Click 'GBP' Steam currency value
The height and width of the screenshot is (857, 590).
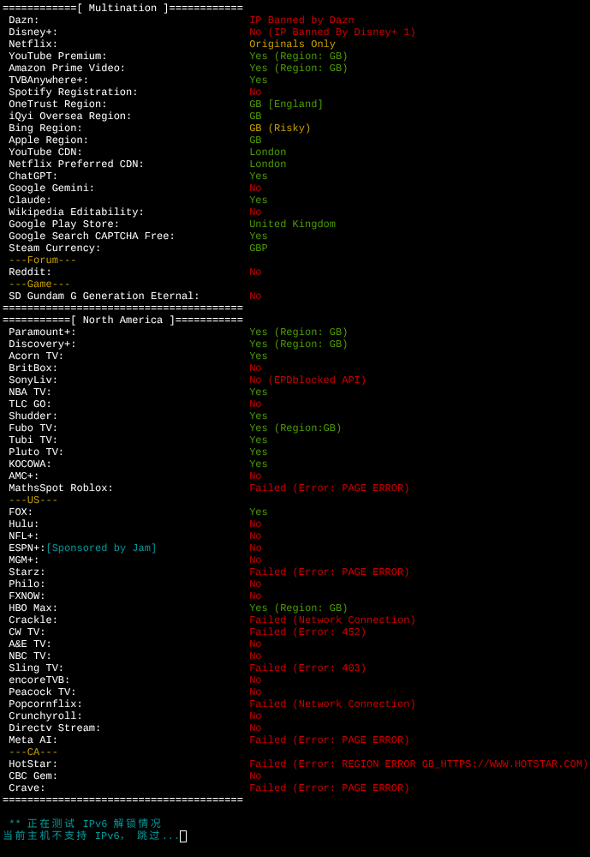[259, 249]
